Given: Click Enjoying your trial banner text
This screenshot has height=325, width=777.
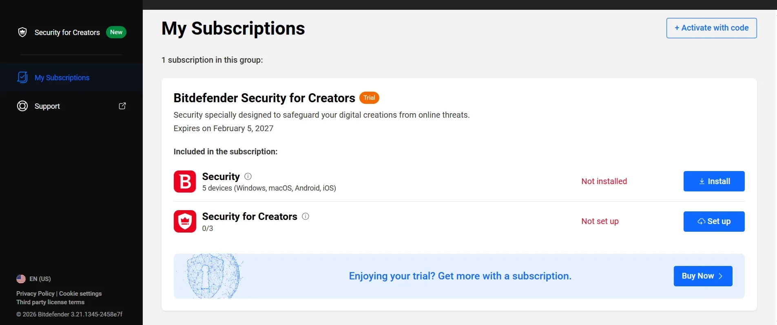Looking at the screenshot, I should (460, 276).
